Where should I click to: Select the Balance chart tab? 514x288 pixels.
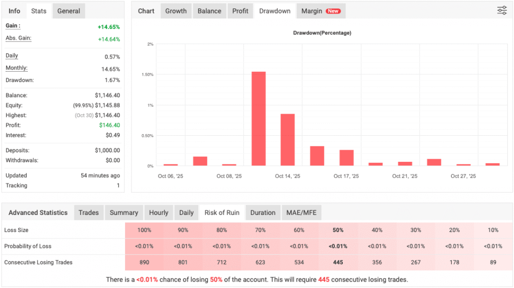209,11
